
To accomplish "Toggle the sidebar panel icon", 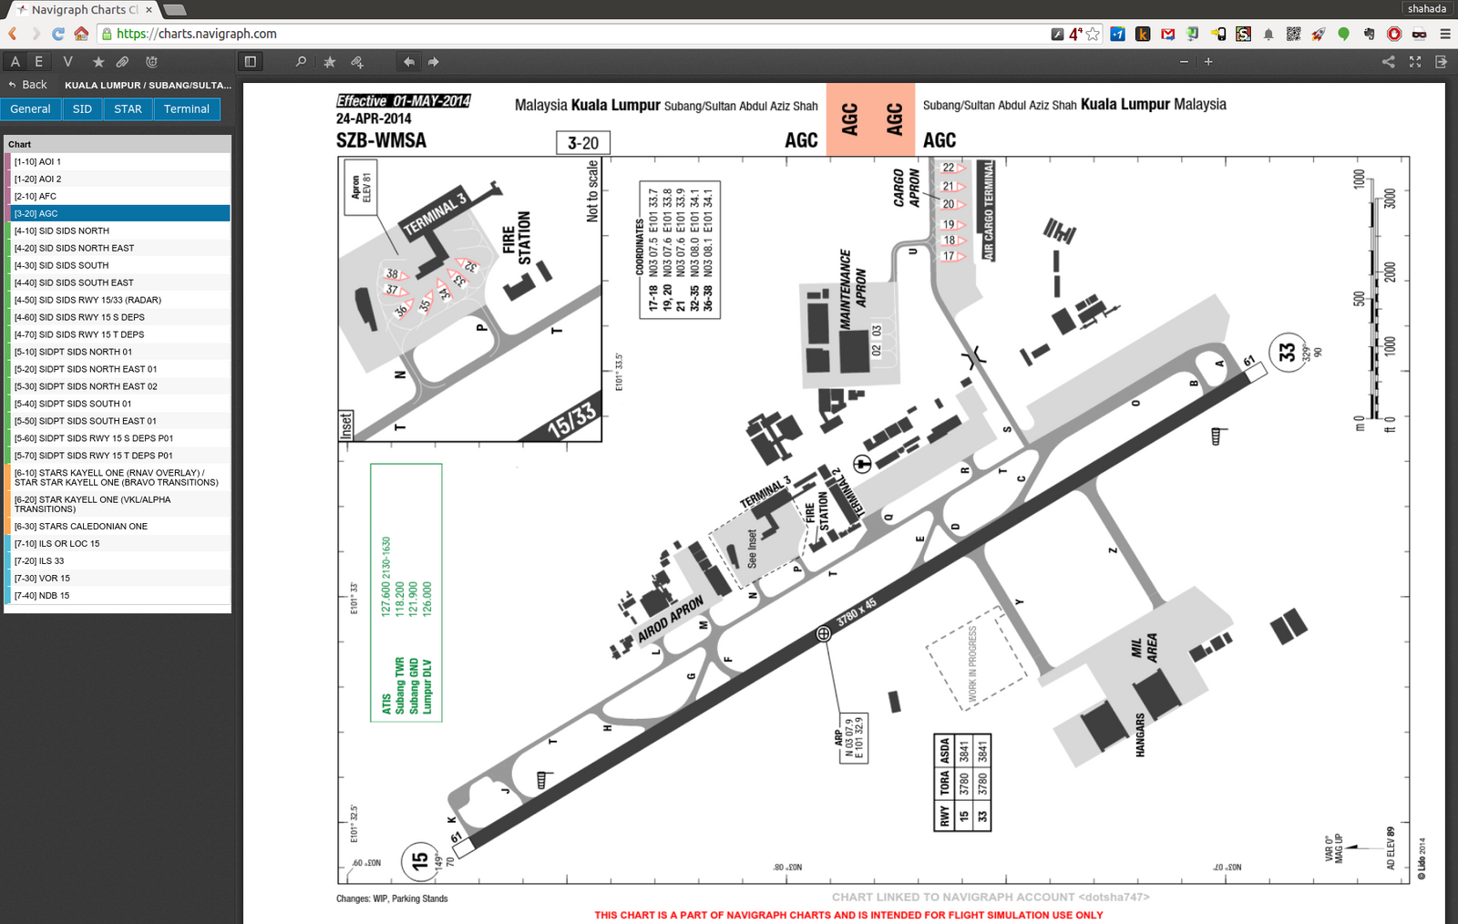I will [250, 62].
